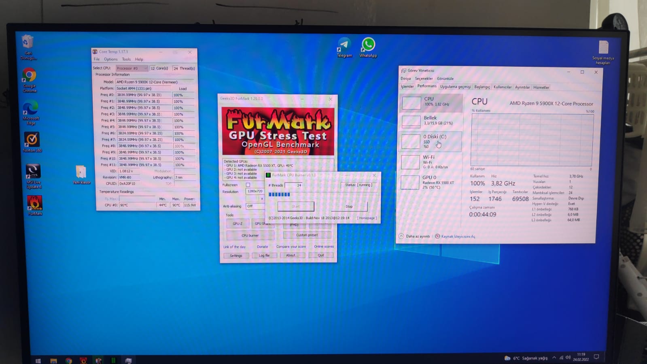Open the Anti-aliasing Off dropdown in FurMark
The width and height of the screenshot is (647, 364).
pyautogui.click(x=255, y=206)
